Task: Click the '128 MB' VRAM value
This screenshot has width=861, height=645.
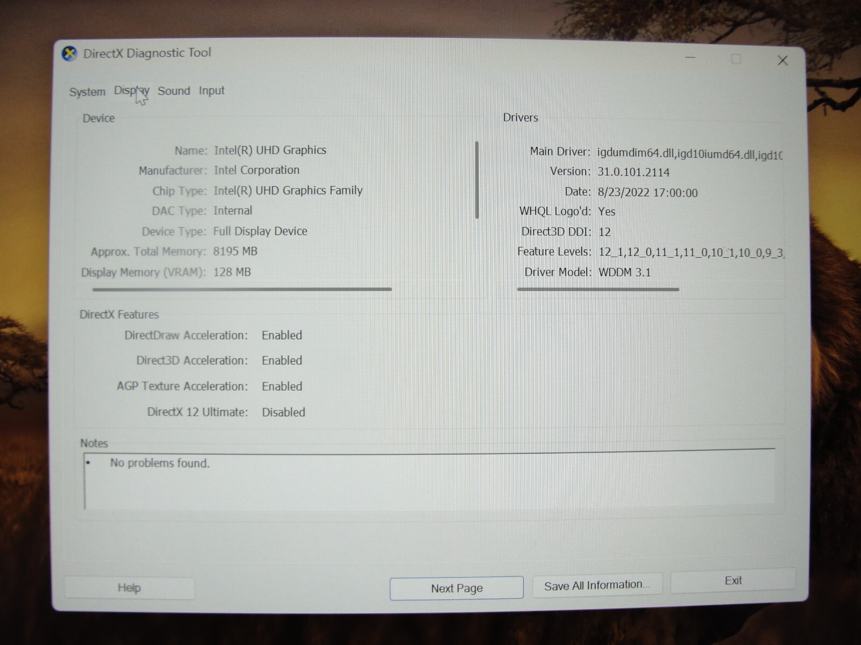Action: point(232,272)
